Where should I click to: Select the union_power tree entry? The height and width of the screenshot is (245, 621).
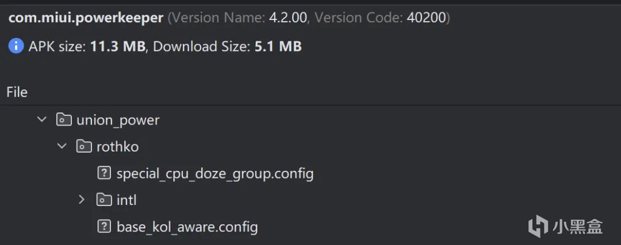pyautogui.click(x=118, y=120)
